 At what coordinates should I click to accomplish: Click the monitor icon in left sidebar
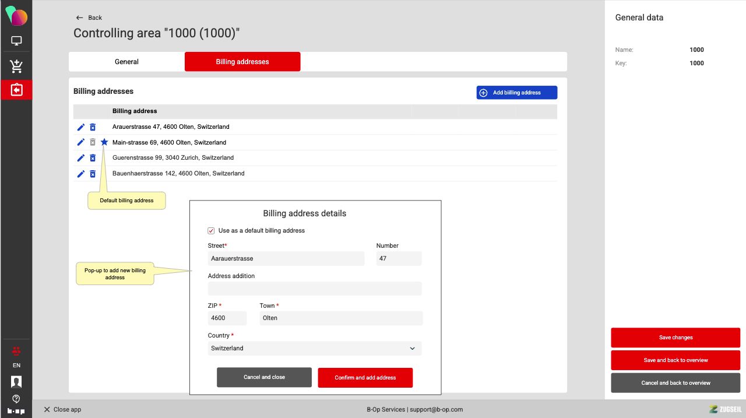coord(16,41)
